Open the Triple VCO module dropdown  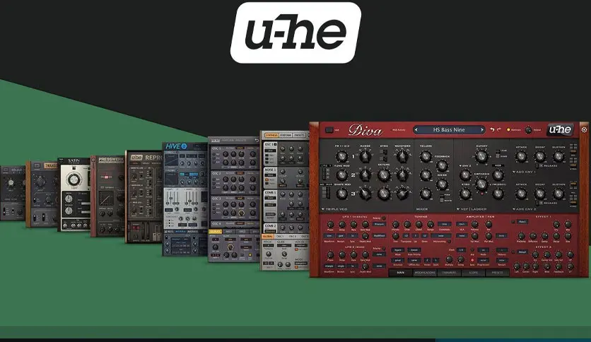pyautogui.click(x=334, y=209)
